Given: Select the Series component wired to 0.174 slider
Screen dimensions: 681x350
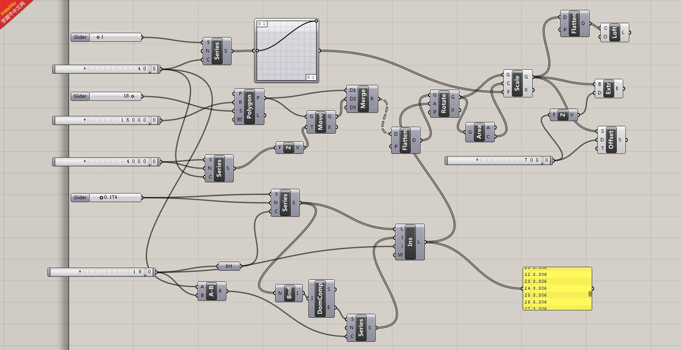Looking at the screenshot, I should pyautogui.click(x=285, y=203).
